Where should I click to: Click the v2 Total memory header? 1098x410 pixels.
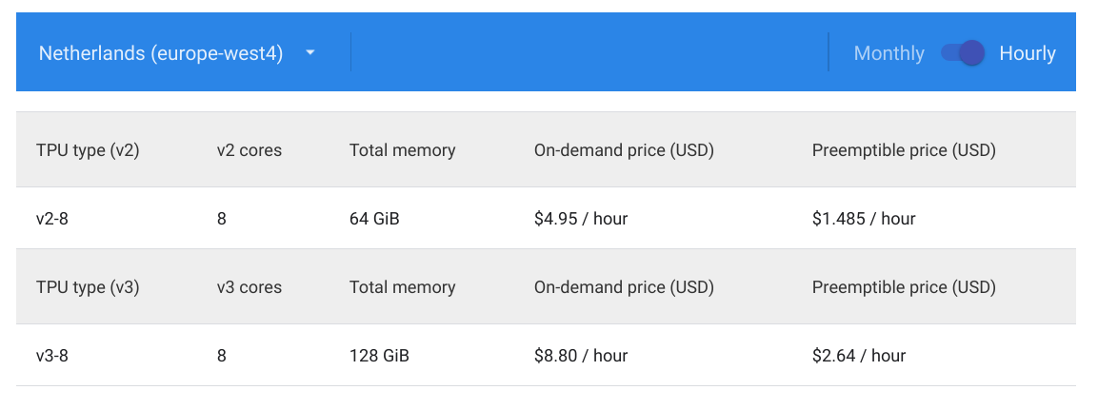402,150
